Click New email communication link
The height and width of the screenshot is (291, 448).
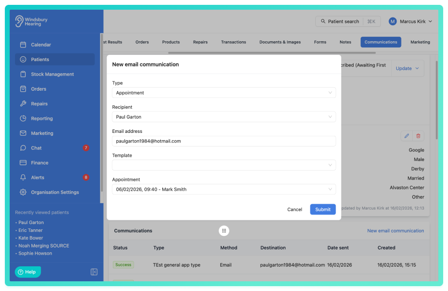395,231
